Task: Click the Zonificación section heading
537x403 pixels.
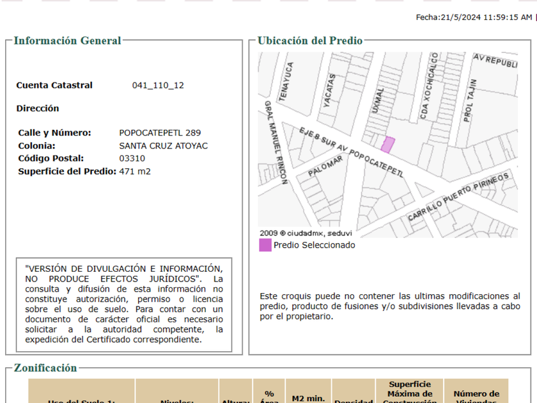Action: click(x=45, y=368)
